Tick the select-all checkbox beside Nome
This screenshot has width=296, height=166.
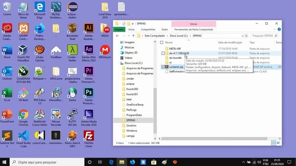pos(161,42)
